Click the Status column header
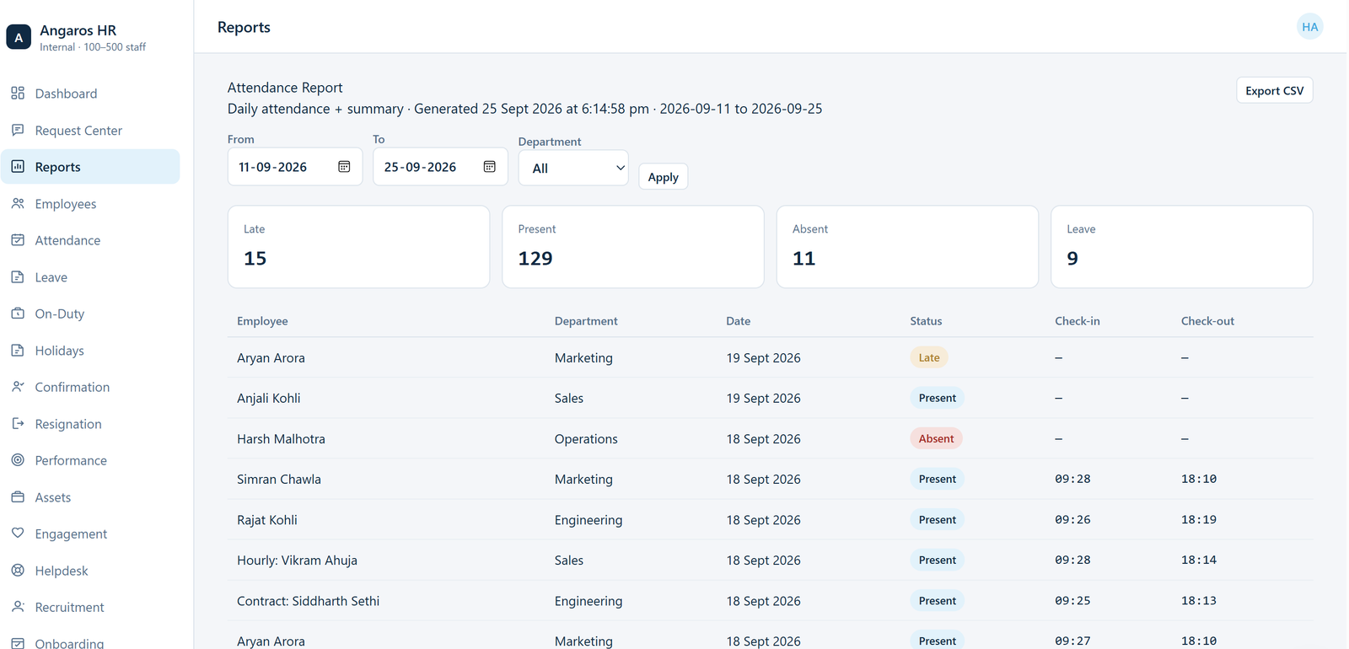This screenshot has height=649, width=1349. click(926, 321)
